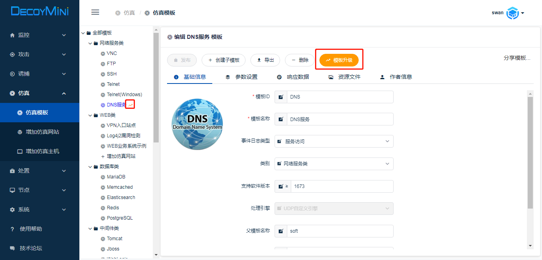The height and width of the screenshot is (260, 542).
Task: Open 技术论坛 from the sidebar
Action: point(31,248)
